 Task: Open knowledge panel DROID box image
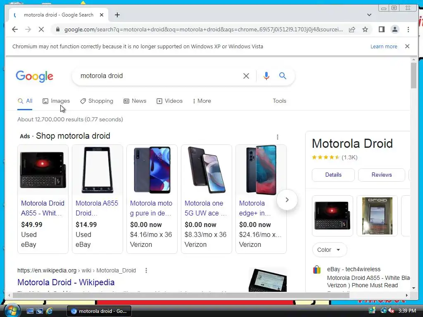[x=377, y=215]
